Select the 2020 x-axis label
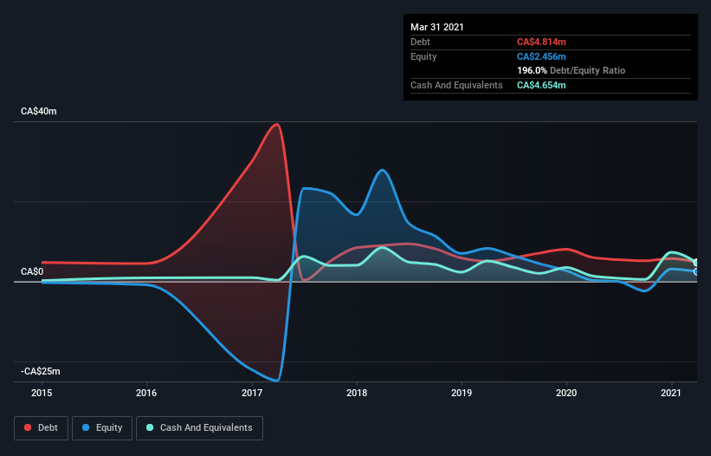The width and height of the screenshot is (711, 456). [x=566, y=393]
